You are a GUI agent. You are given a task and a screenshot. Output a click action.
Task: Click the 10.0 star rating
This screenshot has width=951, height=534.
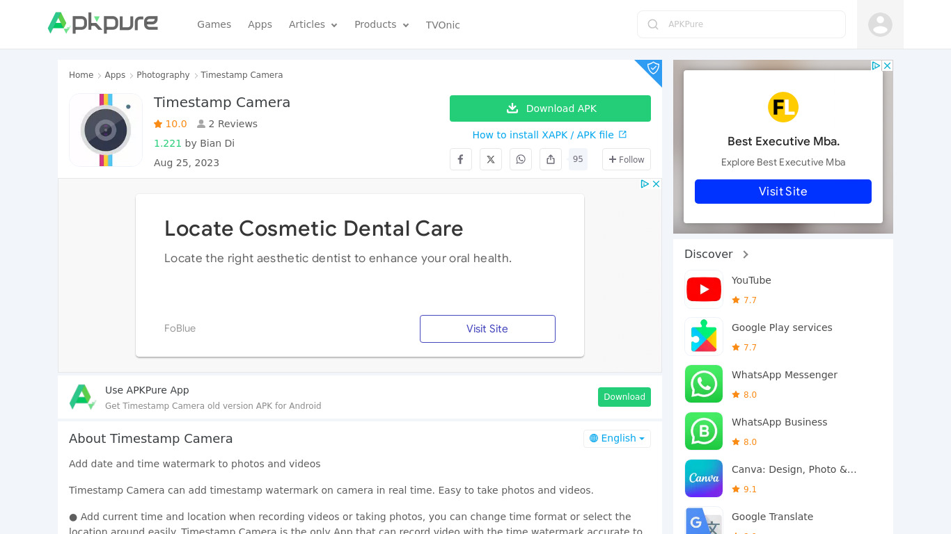(171, 124)
